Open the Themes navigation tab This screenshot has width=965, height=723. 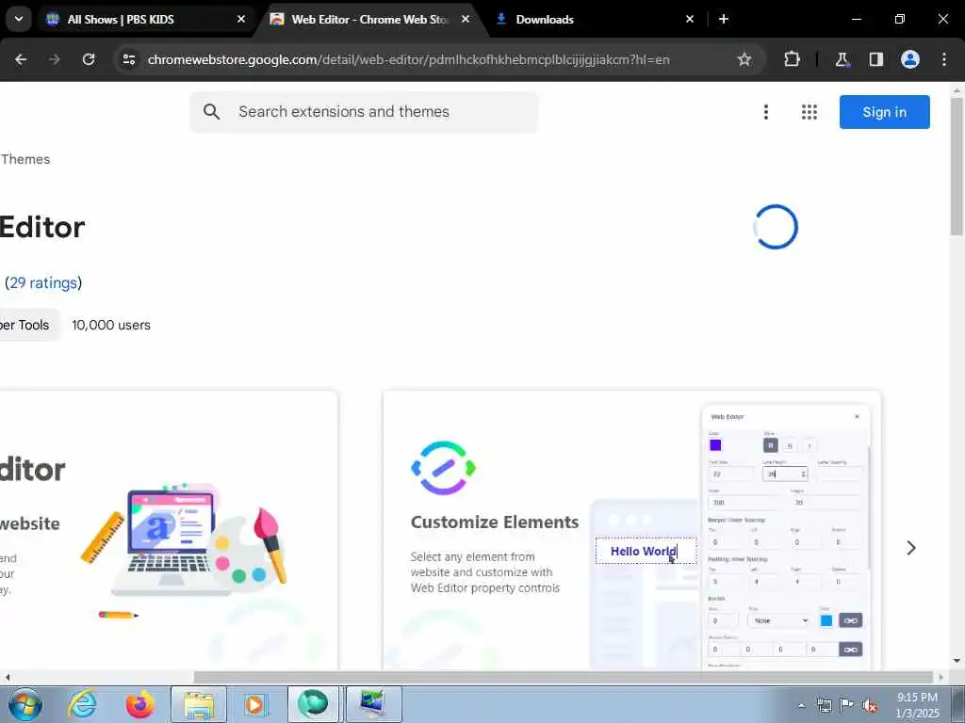click(x=25, y=159)
